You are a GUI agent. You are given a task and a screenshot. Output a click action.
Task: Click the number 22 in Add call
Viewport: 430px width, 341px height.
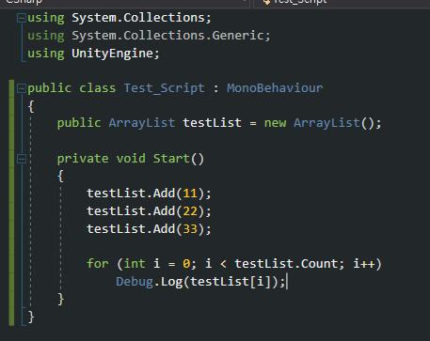click(x=190, y=211)
